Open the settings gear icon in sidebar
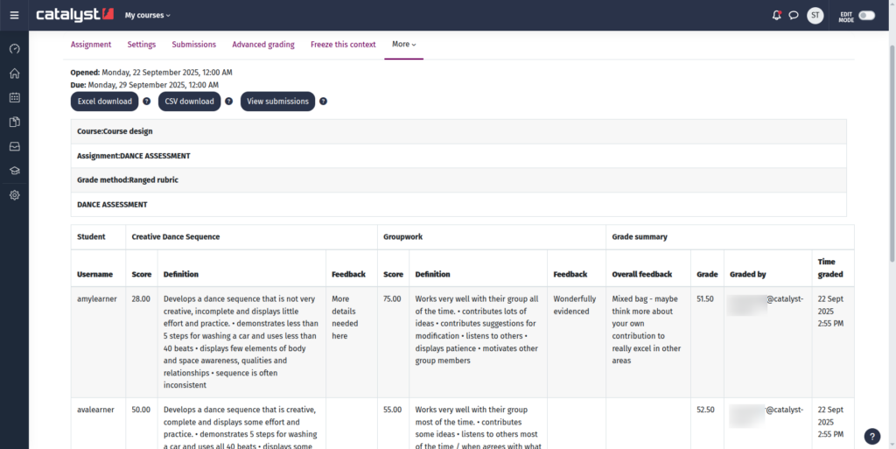The image size is (896, 449). tap(15, 195)
